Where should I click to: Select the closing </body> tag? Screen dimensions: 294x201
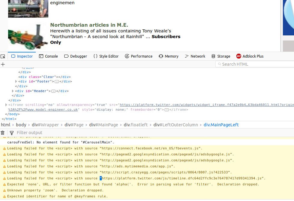pos(12,114)
